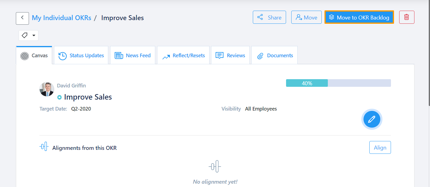Viewport: 430px width, 187px height.
Task: View the Documents tab
Action: pos(274,55)
